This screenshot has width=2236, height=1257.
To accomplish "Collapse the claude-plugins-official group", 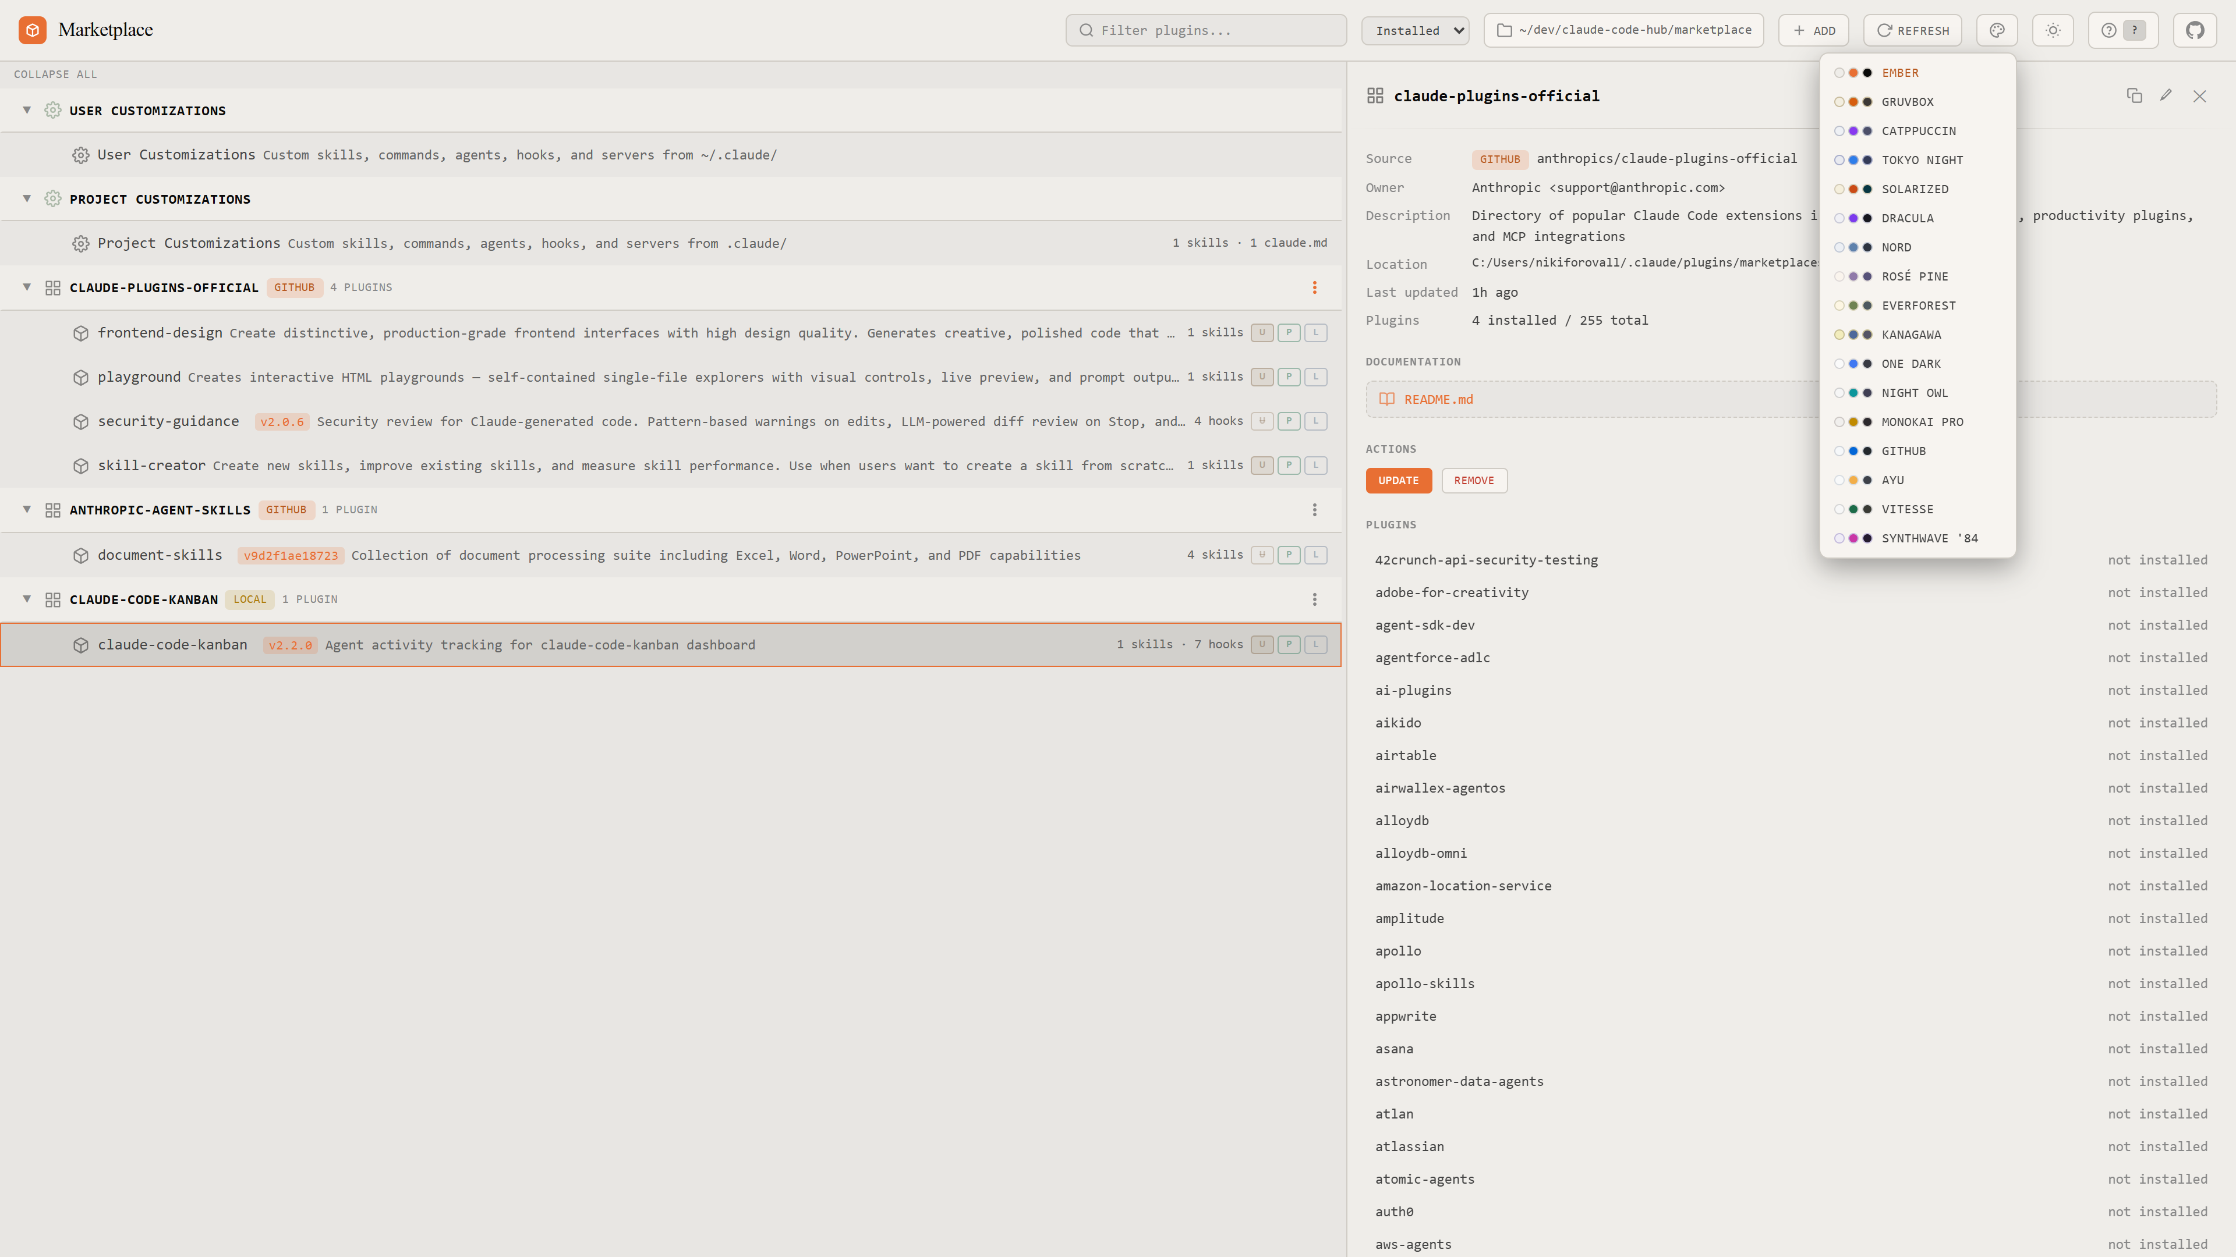I will pyautogui.click(x=27, y=287).
